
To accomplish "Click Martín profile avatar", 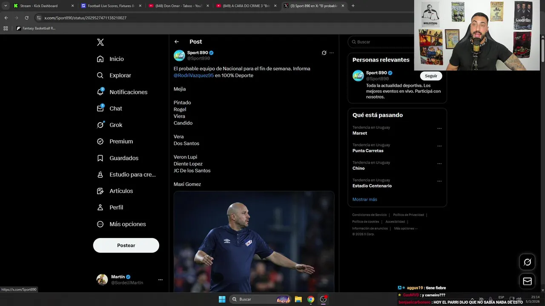I will (x=102, y=279).
